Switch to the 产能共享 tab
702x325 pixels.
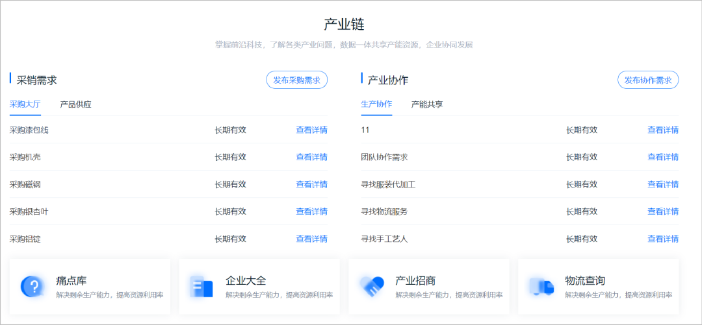(427, 104)
